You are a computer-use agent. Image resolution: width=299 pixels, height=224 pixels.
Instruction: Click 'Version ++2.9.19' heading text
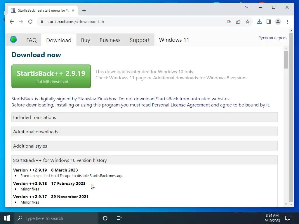(x=30, y=170)
